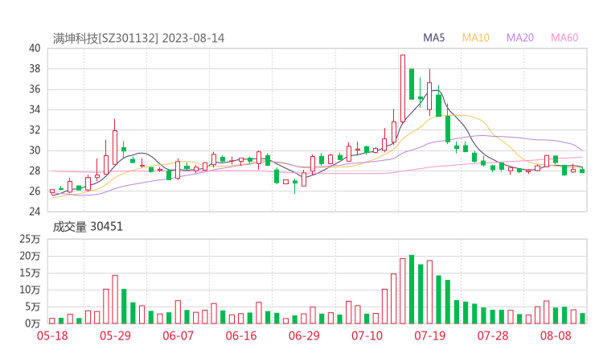Click the 06-29 date axis label
Viewport: 595px width, 354px height.
click(x=304, y=335)
